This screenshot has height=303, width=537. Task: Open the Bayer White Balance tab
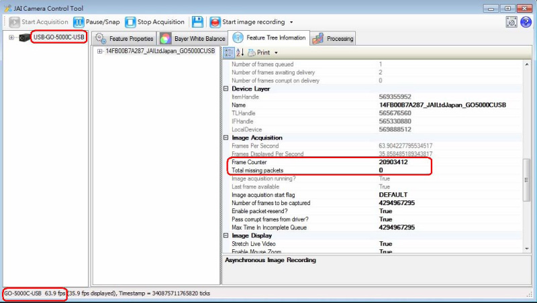193,39
